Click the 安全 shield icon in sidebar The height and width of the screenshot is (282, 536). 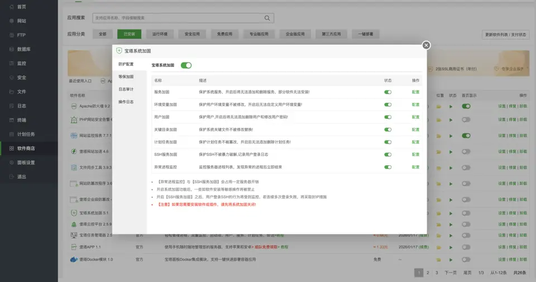(x=12, y=78)
